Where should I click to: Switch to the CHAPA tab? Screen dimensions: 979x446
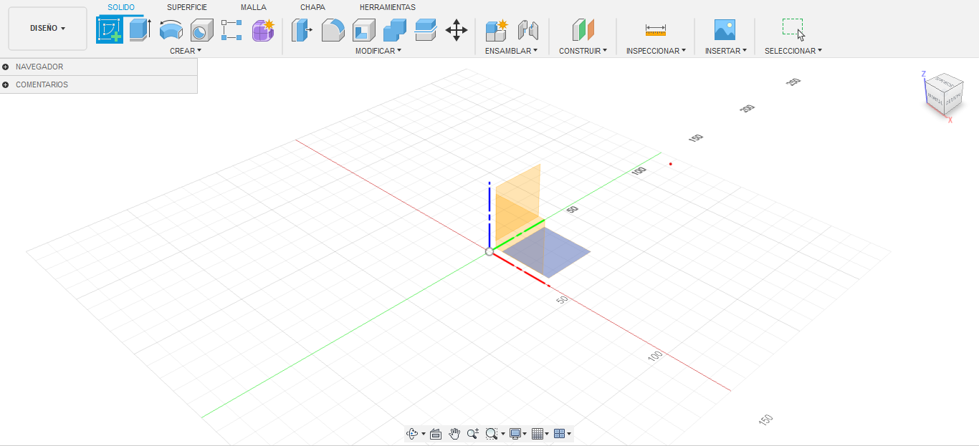pyautogui.click(x=312, y=7)
